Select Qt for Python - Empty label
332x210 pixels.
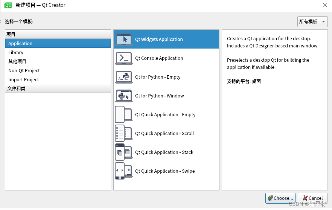tap(158, 77)
